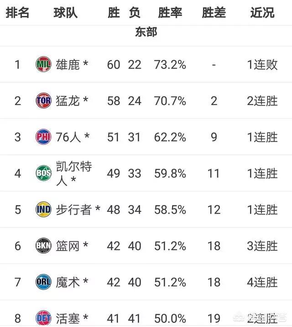Select the 东部 conference section label
Screen dimensions: 292x327
146,32
